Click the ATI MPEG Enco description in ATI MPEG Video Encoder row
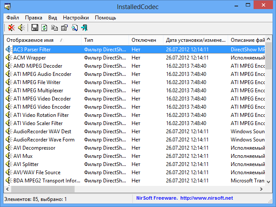276x207 pixels. [248, 107]
